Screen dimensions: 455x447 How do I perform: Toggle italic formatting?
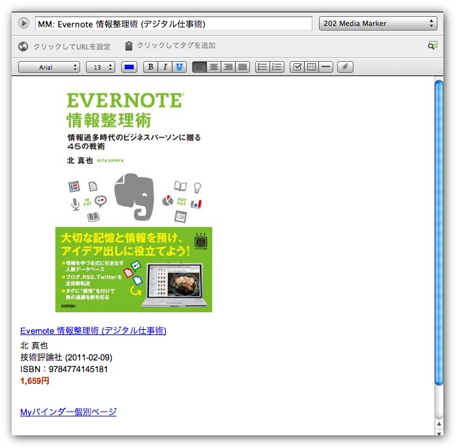click(x=165, y=67)
